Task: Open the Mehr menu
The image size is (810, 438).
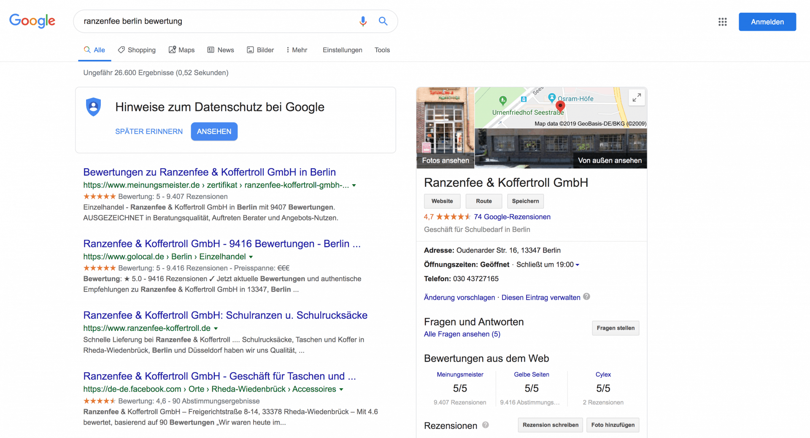Action: [297, 50]
